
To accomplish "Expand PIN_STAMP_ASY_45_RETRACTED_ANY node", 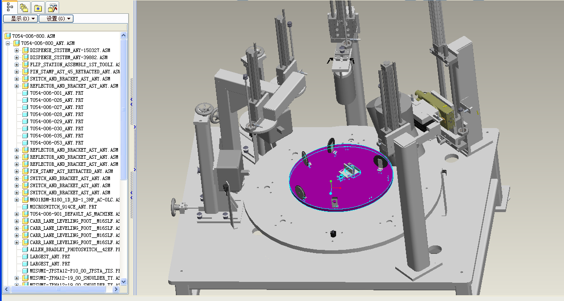I will (x=17, y=72).
